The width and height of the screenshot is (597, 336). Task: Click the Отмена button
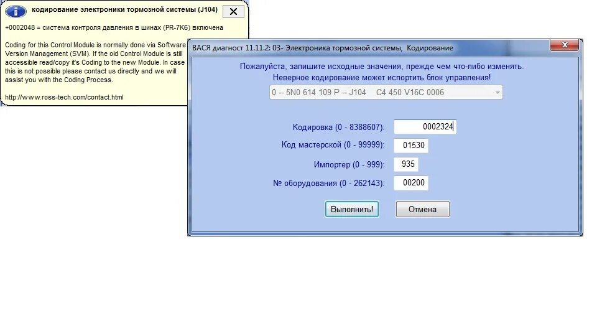point(423,209)
